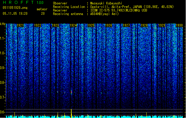Click the 1.0 kHz axis label
This screenshot has height=118, width=186.
pyautogui.click(x=3, y=53)
